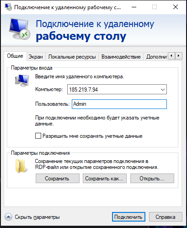
Task: Open the Экран tab
Action: click(x=36, y=57)
